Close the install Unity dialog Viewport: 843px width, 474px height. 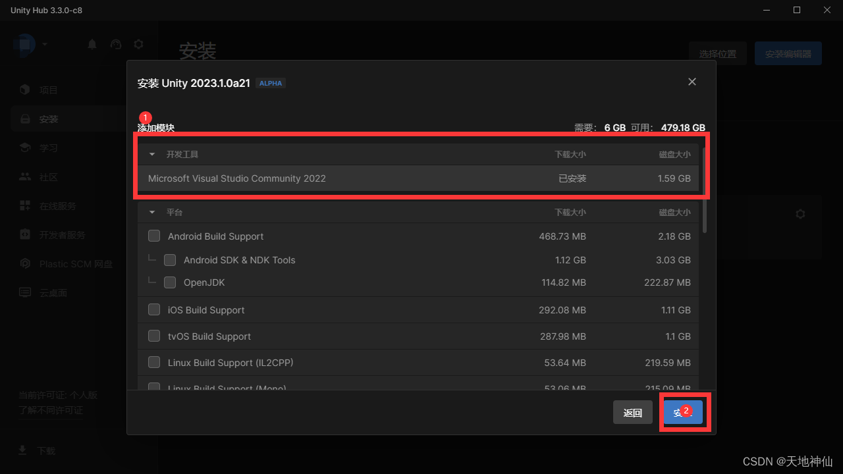point(692,82)
